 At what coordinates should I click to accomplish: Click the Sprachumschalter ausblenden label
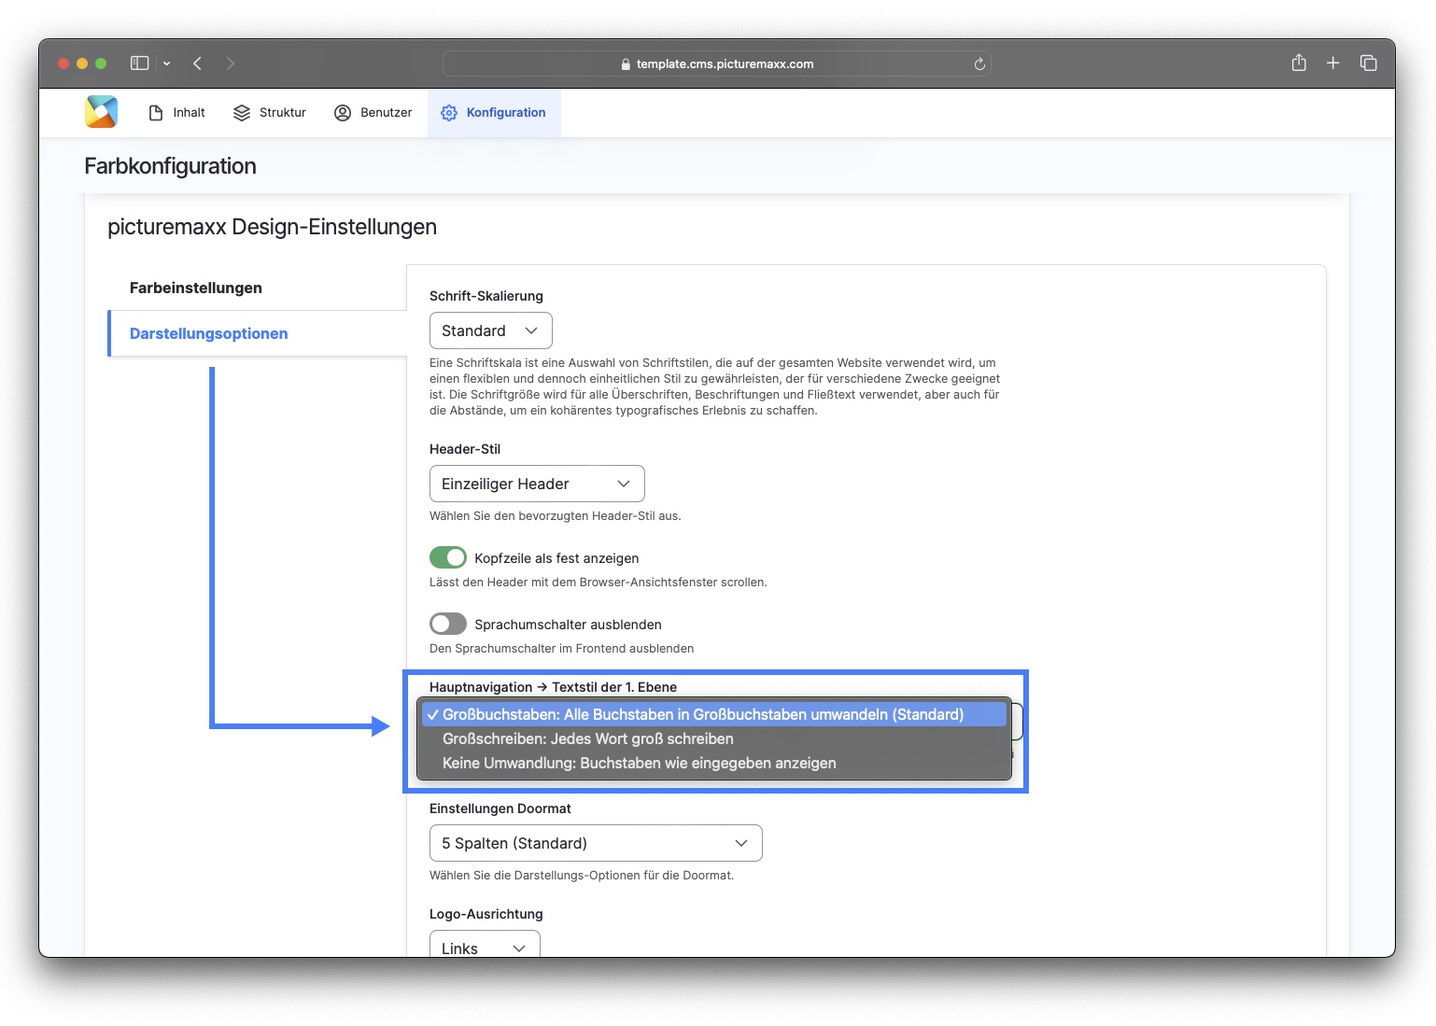568,625
